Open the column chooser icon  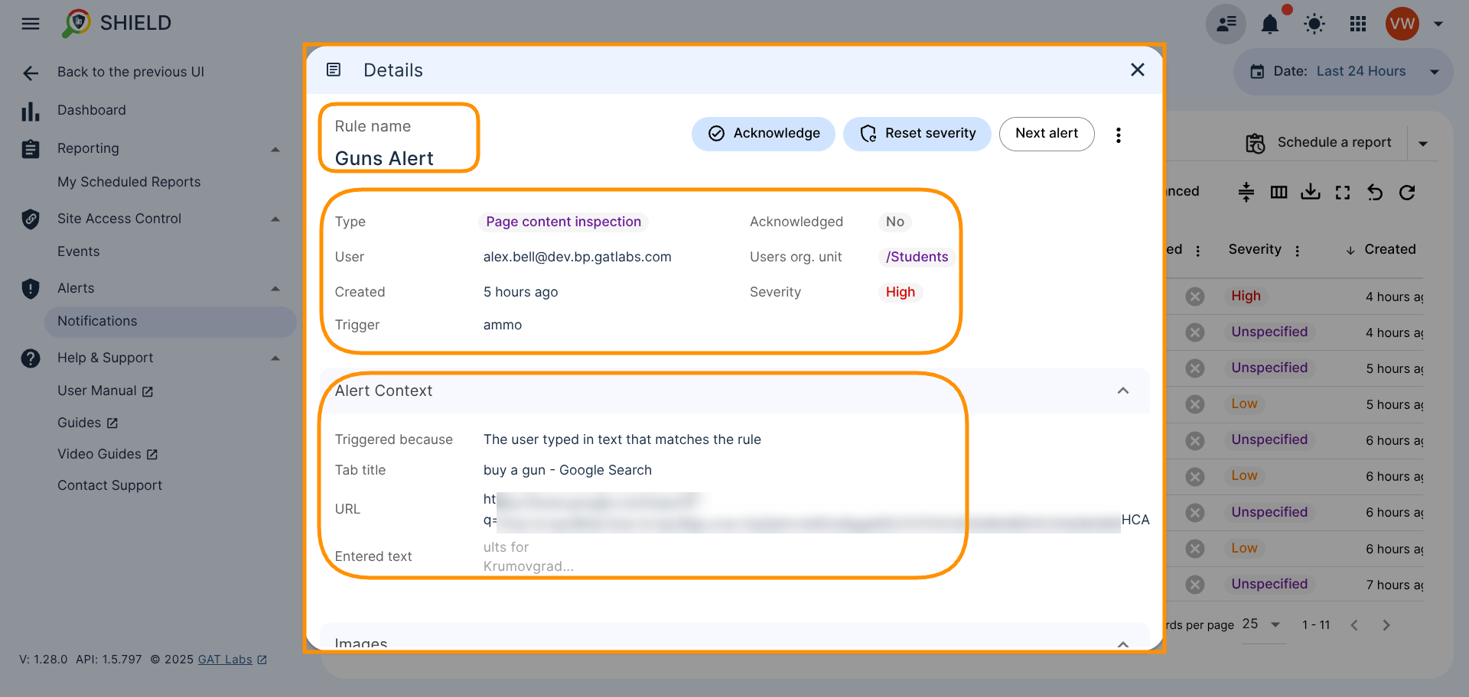pos(1278,192)
